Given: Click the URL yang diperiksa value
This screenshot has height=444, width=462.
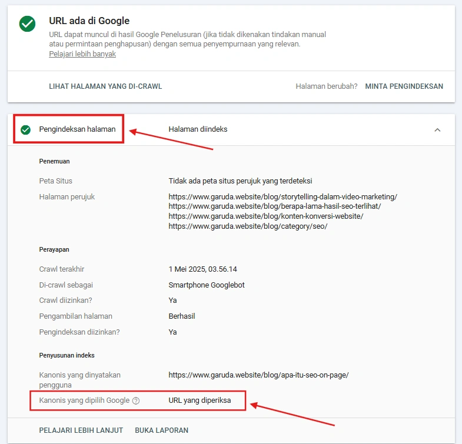Looking at the screenshot, I should (x=200, y=400).
